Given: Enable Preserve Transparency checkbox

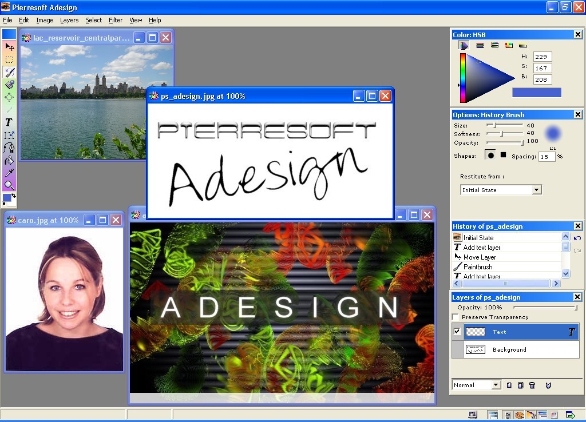Looking at the screenshot, I should 455,317.
